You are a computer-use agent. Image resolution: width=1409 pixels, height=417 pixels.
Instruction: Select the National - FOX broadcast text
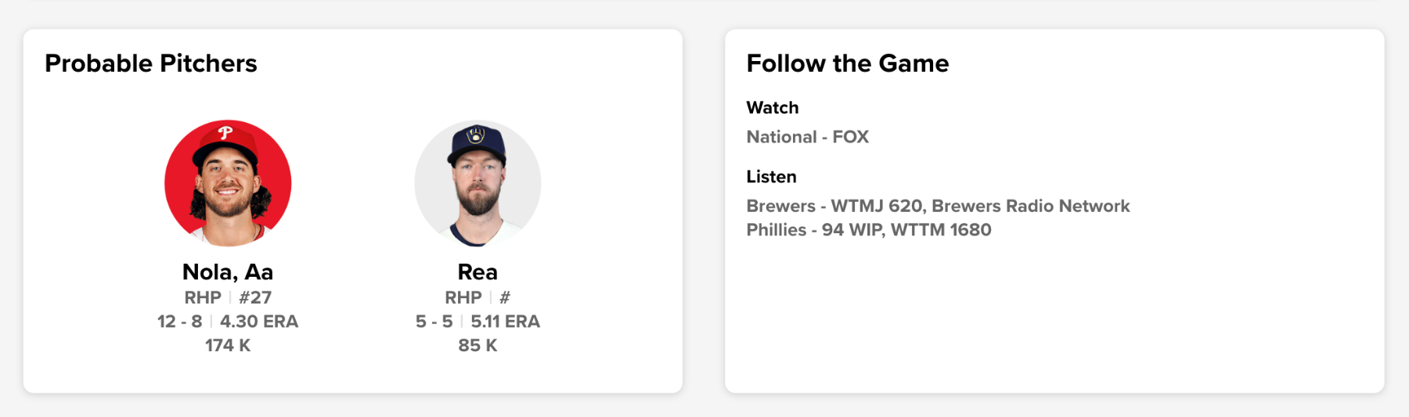tap(807, 137)
